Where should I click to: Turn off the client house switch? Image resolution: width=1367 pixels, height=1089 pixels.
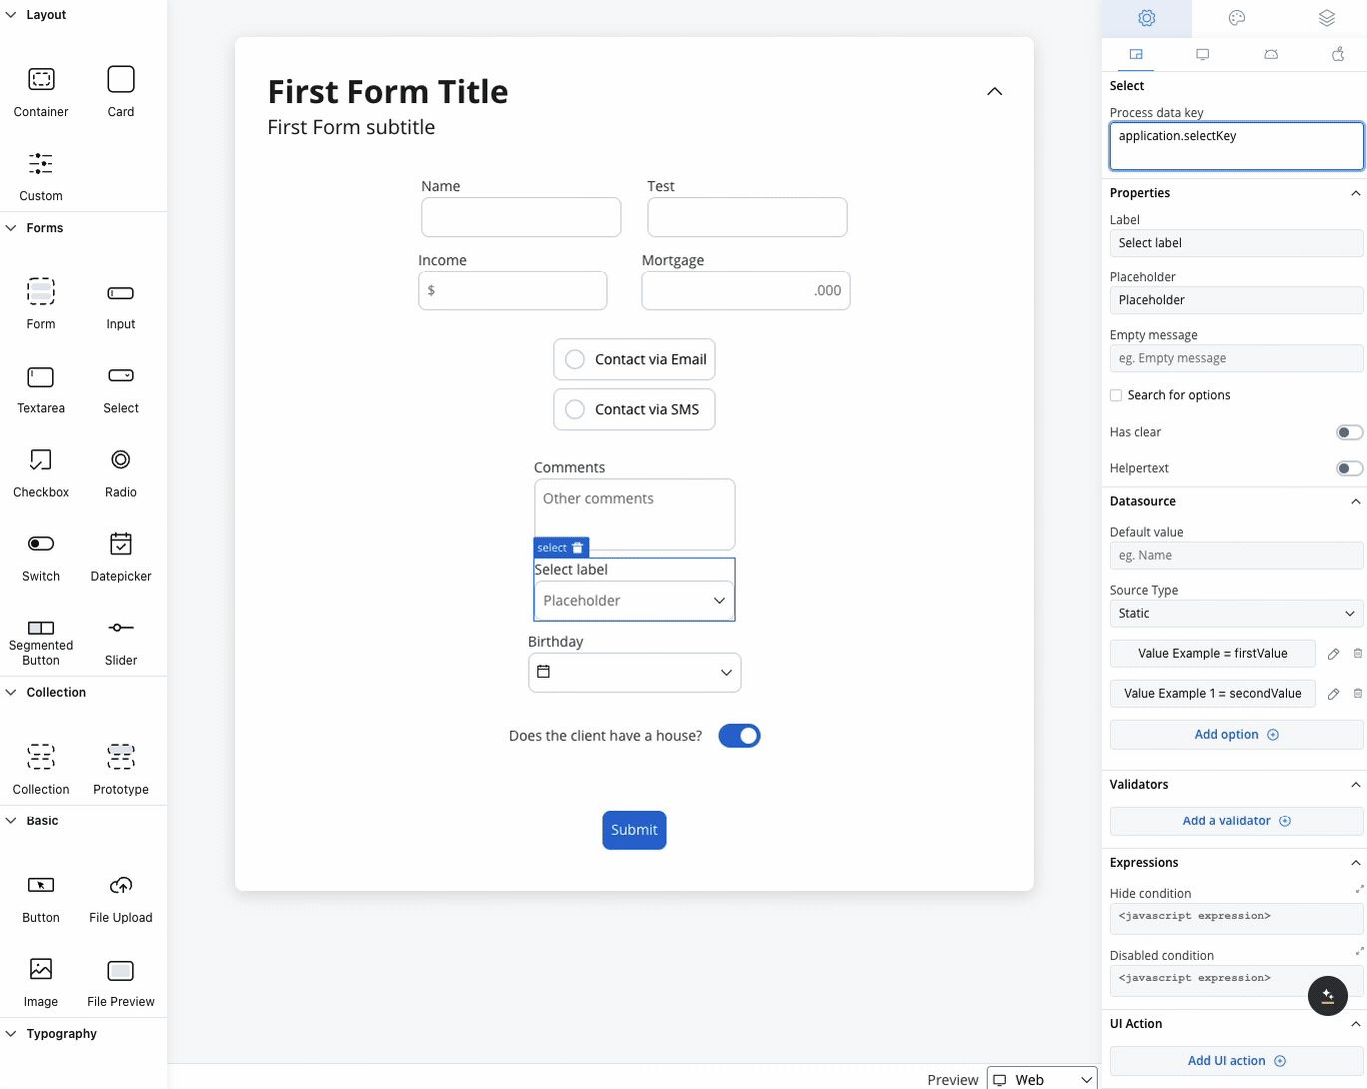point(739,736)
